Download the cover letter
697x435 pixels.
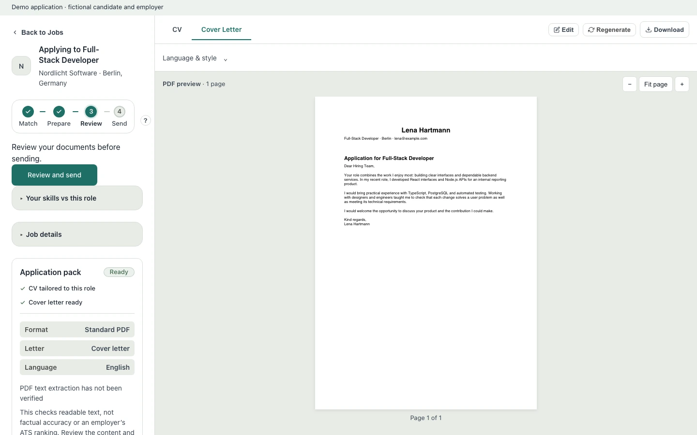coord(664,29)
